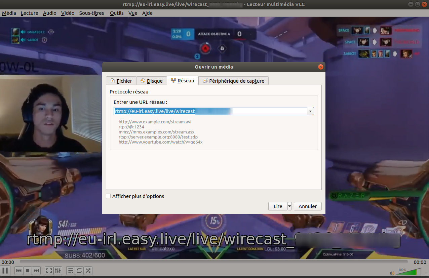The image size is (429, 278).
Task: Click the mms://mms.examples.com/stream.asx example
Action: click(x=157, y=132)
